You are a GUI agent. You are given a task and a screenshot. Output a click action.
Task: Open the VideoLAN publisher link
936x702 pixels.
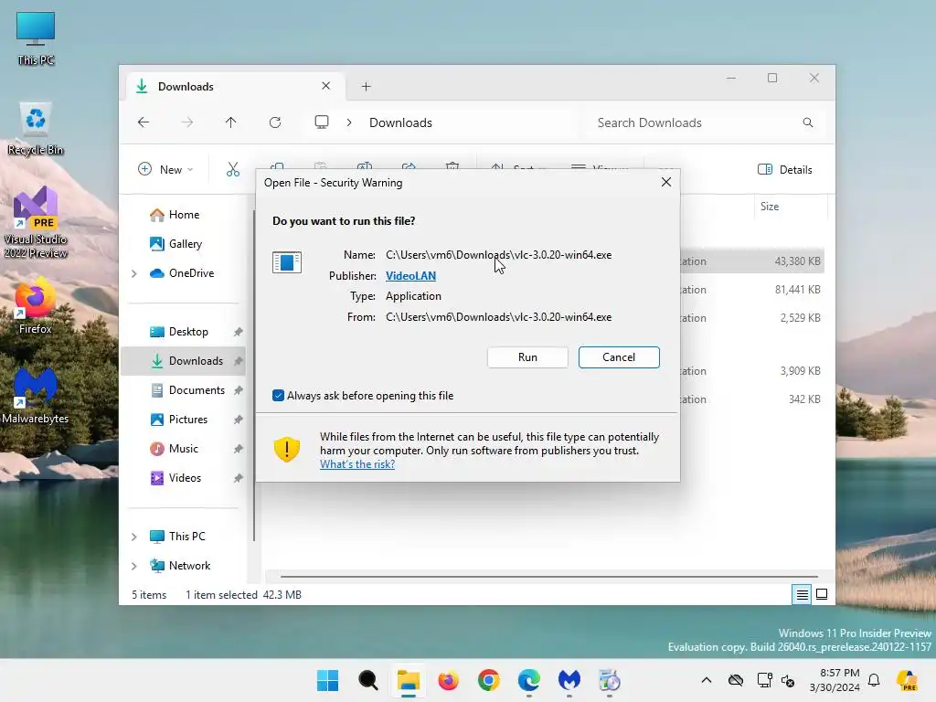410,276
